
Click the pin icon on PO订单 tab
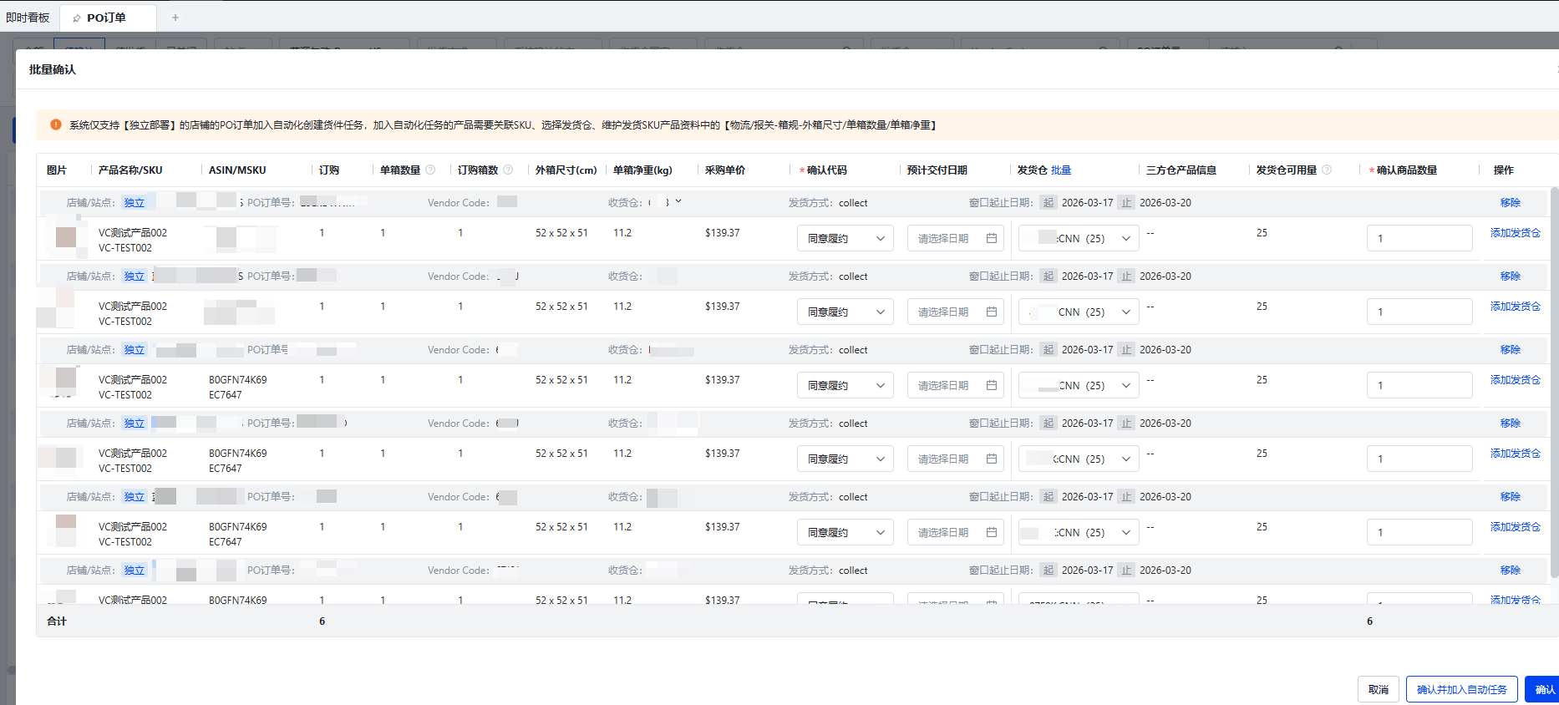coord(77,18)
